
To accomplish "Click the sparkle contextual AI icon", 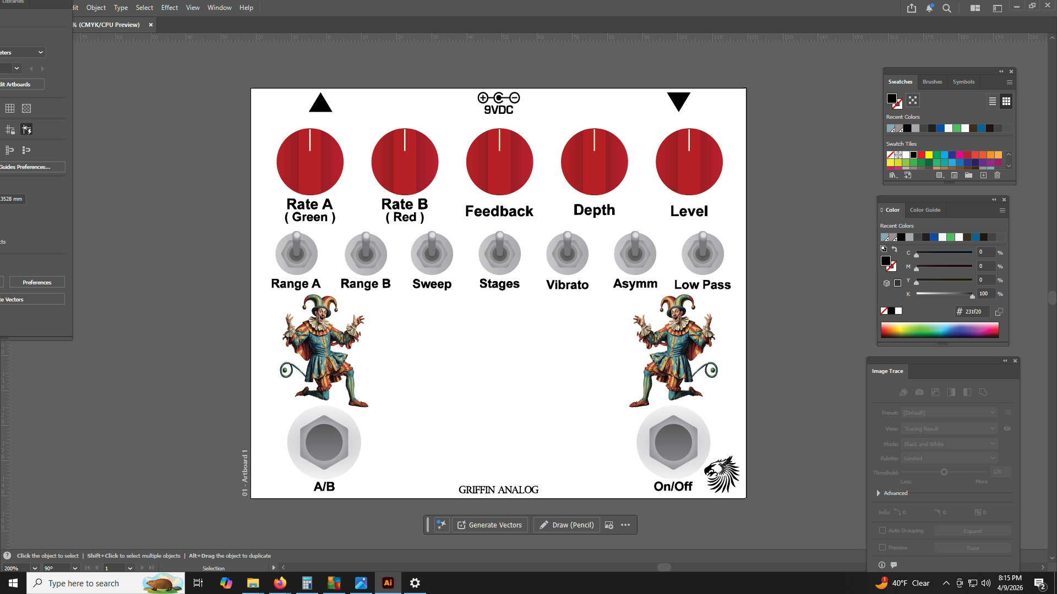I will pos(442,525).
